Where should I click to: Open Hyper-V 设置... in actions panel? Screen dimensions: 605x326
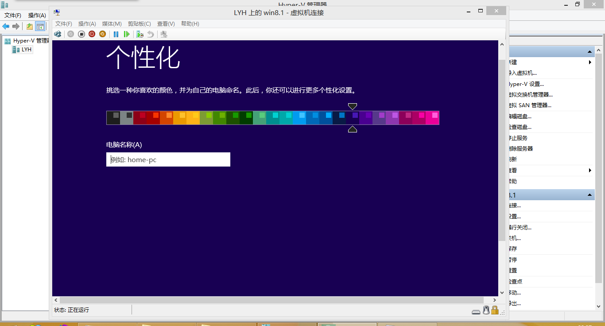pos(526,84)
